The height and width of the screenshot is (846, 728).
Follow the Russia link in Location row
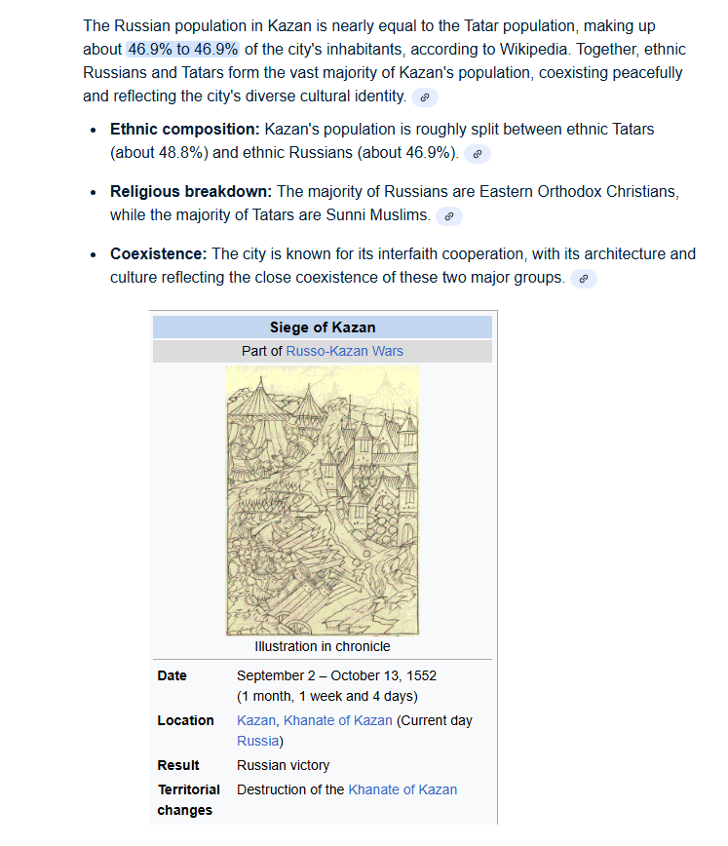(258, 742)
